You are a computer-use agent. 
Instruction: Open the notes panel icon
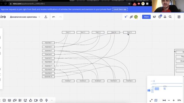pyautogui.click(x=179, y=17)
